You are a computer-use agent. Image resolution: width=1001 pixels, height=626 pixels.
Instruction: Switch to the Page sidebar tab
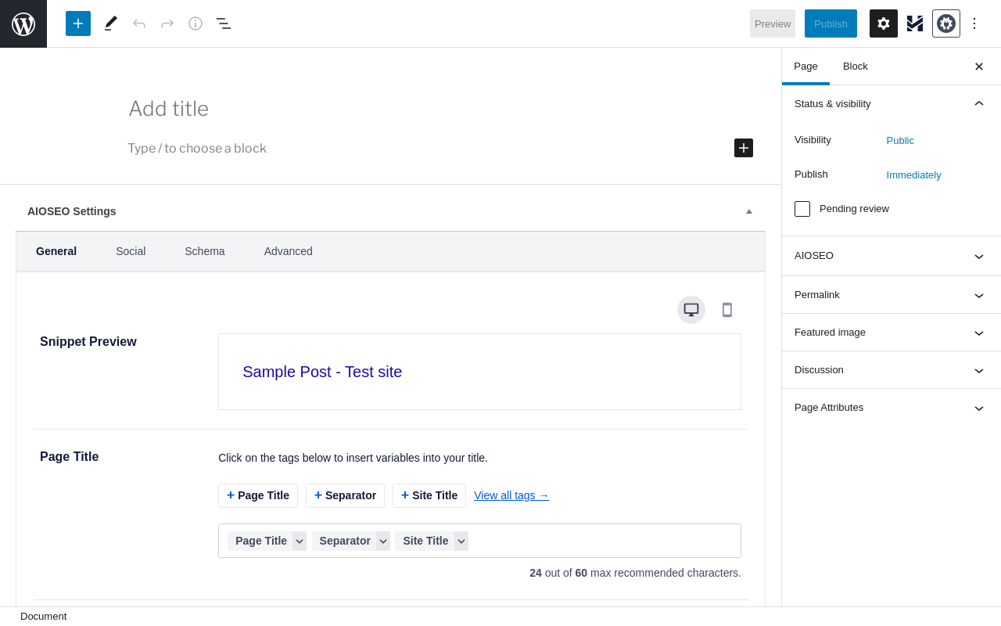point(805,67)
